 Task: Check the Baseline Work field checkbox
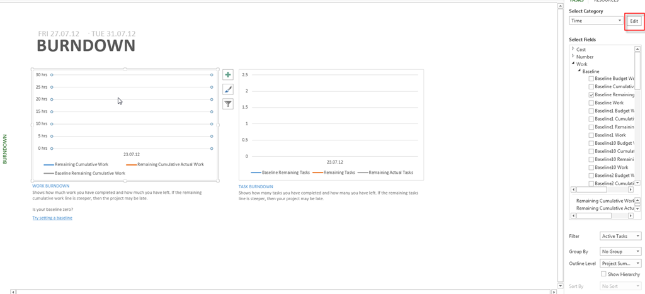click(x=591, y=103)
